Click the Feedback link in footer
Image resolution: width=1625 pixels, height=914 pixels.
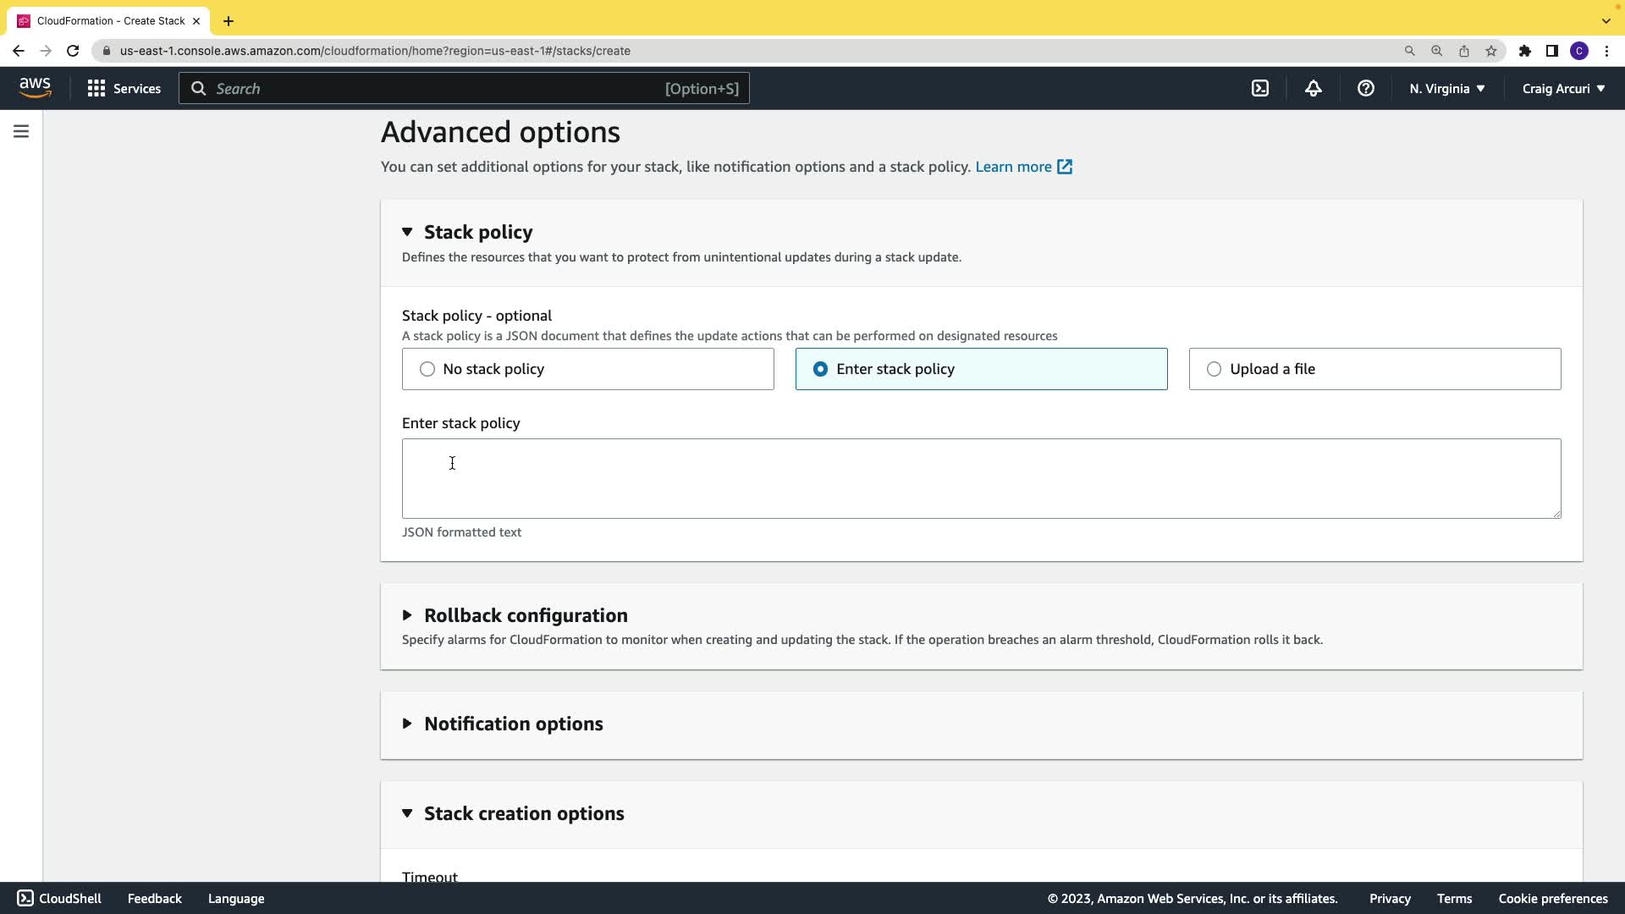[x=154, y=899]
